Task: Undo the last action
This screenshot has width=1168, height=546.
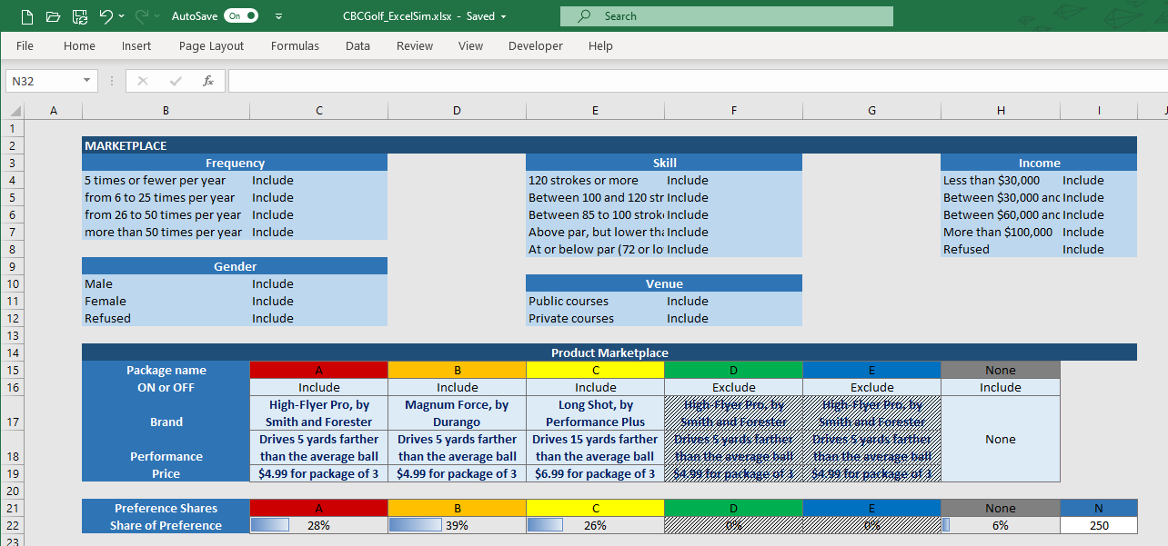Action: (x=106, y=15)
